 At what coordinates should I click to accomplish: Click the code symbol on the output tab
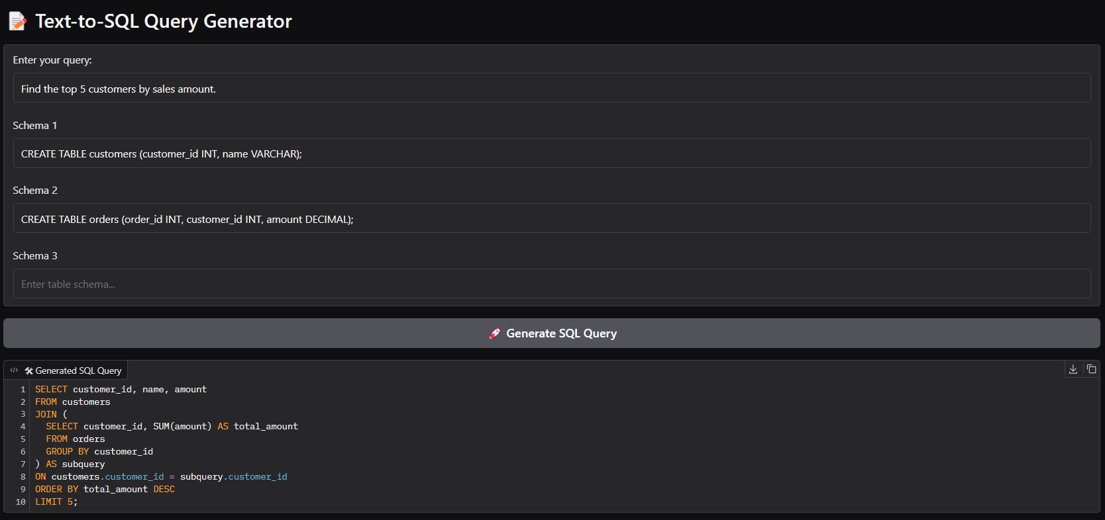(15, 370)
